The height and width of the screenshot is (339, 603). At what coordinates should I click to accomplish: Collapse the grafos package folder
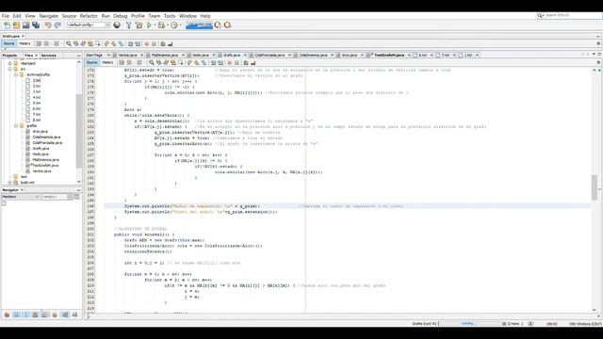pos(16,125)
